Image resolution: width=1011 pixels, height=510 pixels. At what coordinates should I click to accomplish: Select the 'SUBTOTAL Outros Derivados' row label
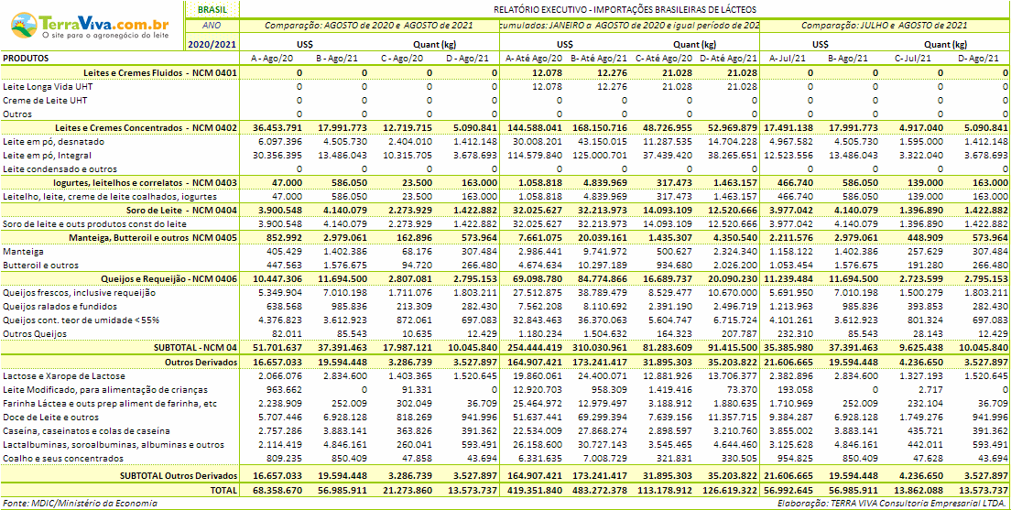pos(179,476)
